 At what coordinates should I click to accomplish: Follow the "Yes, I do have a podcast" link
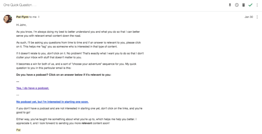click(33, 88)
